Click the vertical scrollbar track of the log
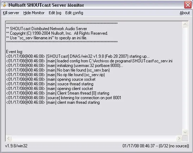The height and width of the screenshot is (153, 193). (x=185, y=78)
